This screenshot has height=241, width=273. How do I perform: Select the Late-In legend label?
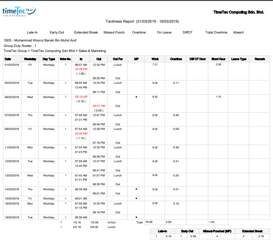(x=32, y=32)
